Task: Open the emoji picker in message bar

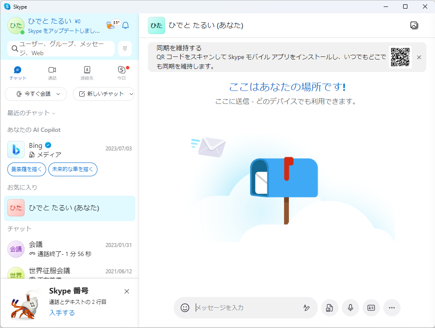Action: click(x=185, y=308)
